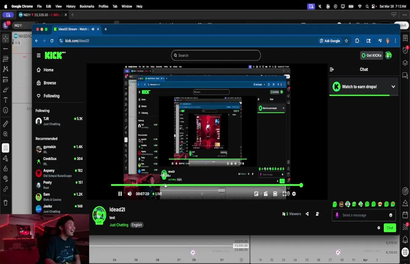Select the trend line tool in TradingView toolbar
The image size is (410, 264).
[x=6, y=49]
